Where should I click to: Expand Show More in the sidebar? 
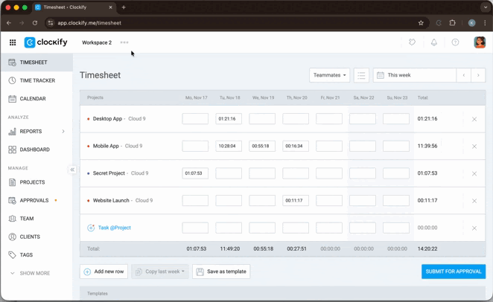point(30,273)
